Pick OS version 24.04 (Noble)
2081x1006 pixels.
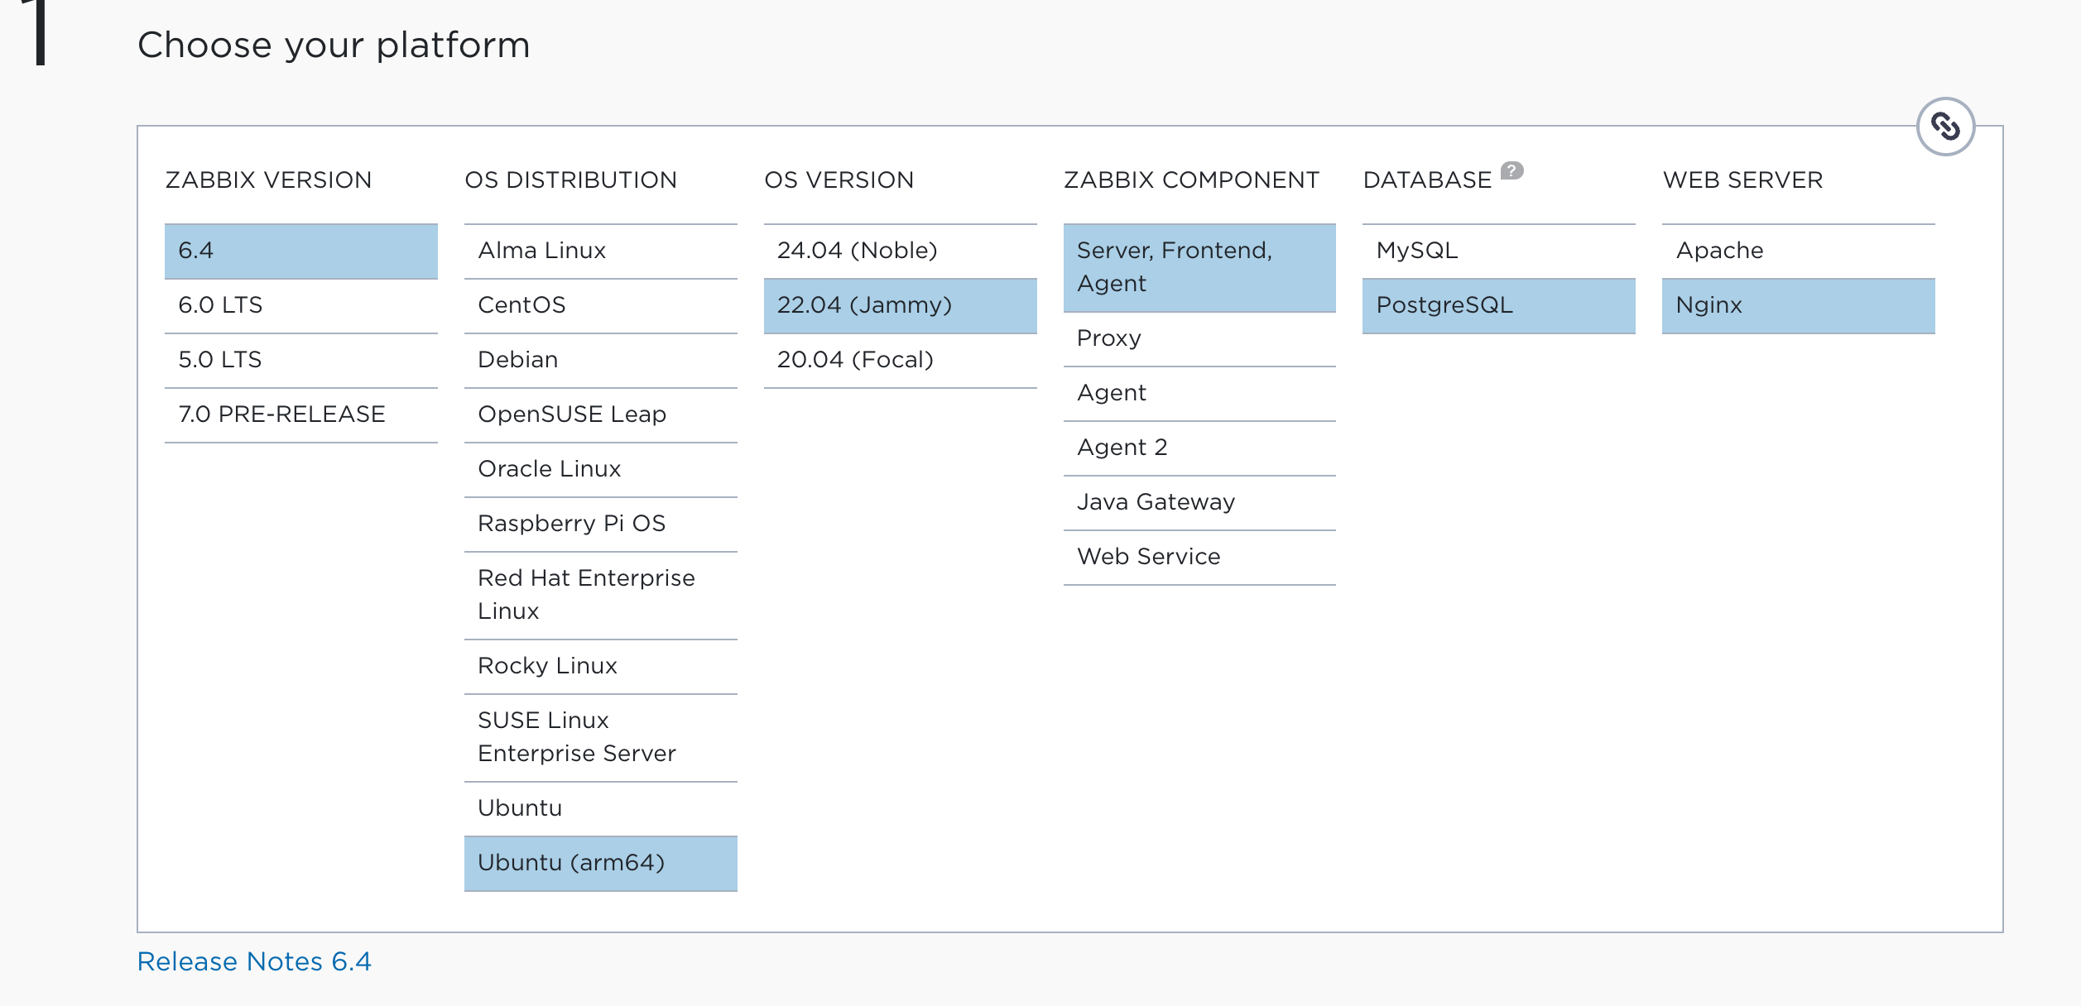(901, 251)
